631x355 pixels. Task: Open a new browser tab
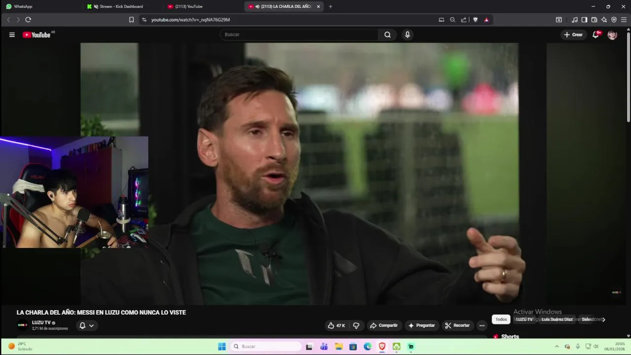tap(330, 6)
